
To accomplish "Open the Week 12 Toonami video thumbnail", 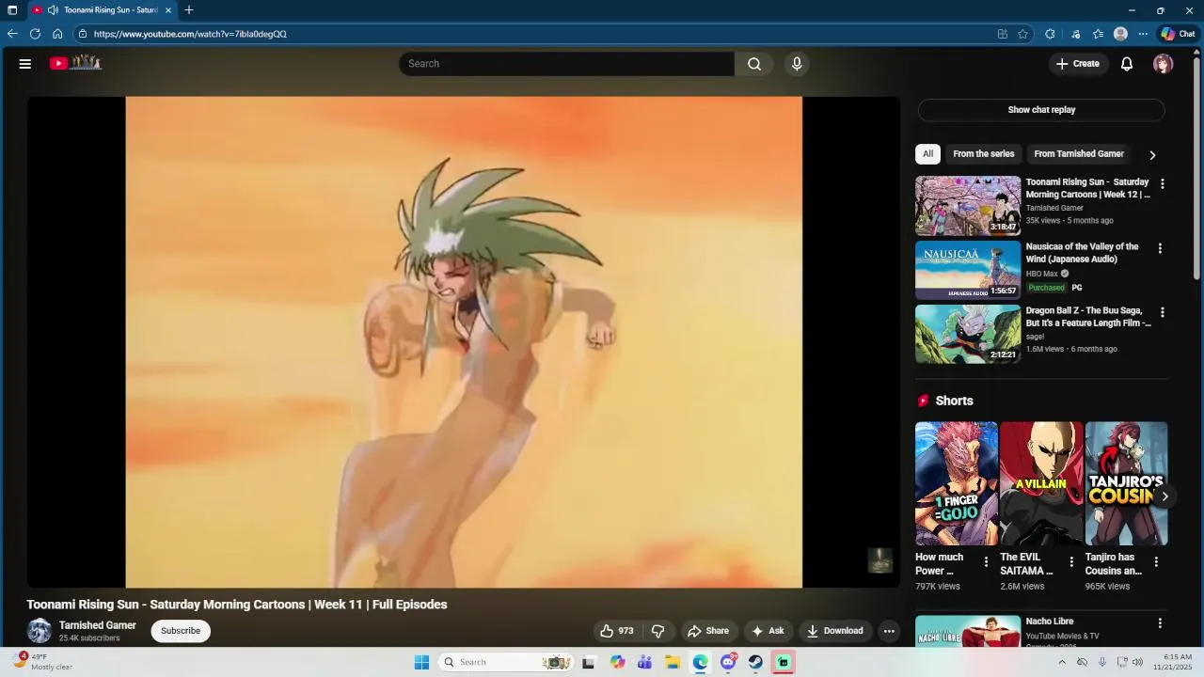I will coord(968,205).
